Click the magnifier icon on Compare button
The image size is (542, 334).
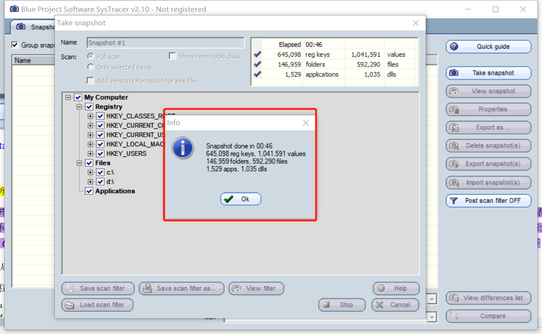coord(454,316)
